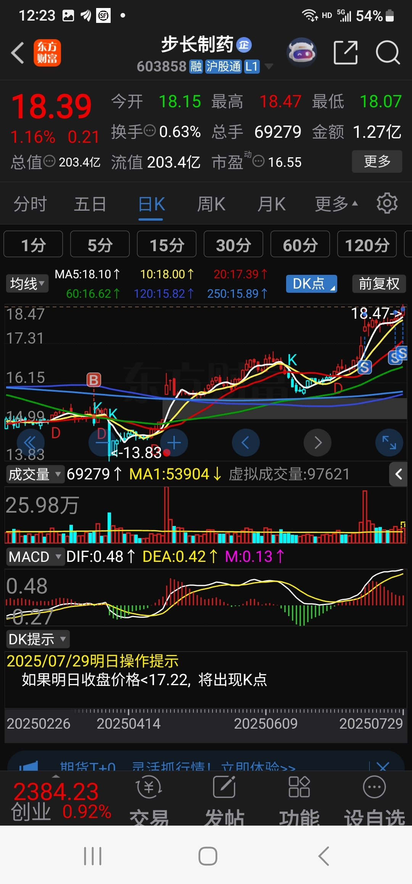The width and height of the screenshot is (412, 884).
Task: Tap the DIF:0.48 reading
Action: [101, 557]
